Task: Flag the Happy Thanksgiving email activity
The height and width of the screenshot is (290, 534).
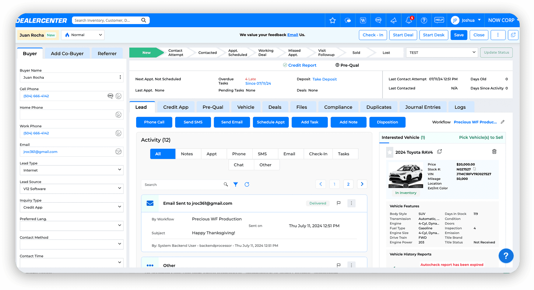Action: 339,203
